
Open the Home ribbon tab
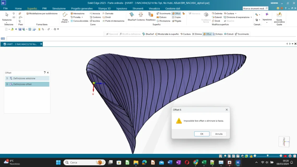pyautogui.click(x=18, y=9)
